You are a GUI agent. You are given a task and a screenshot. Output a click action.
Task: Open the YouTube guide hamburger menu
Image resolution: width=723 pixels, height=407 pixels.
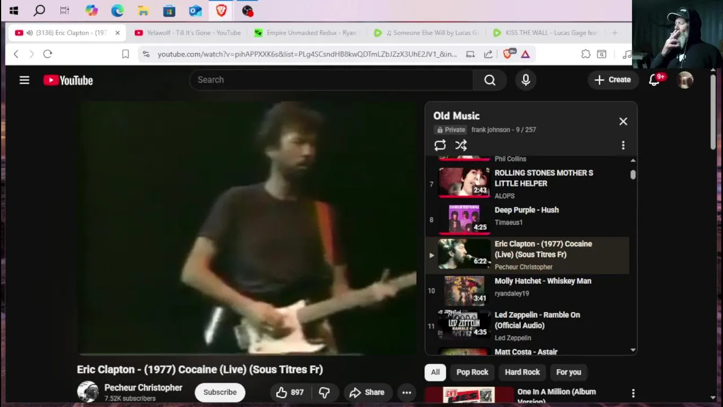tap(24, 80)
